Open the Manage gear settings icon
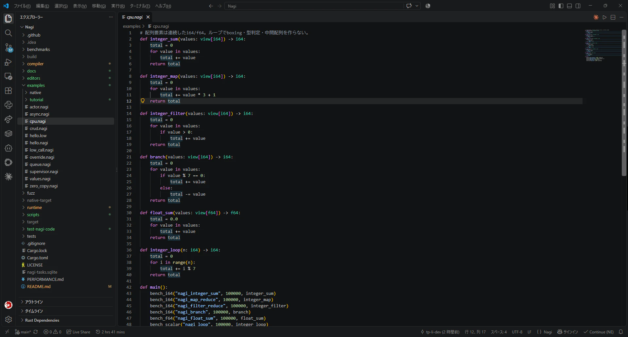This screenshot has height=337, width=628. click(9, 319)
